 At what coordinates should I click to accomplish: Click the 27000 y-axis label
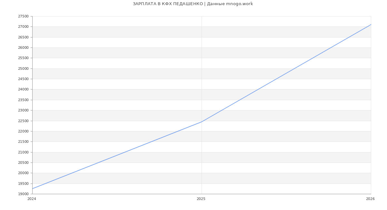coord(23,26)
